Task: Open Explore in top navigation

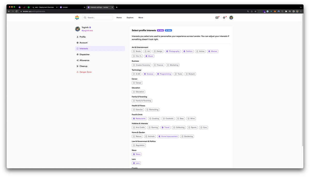Action: point(130,18)
